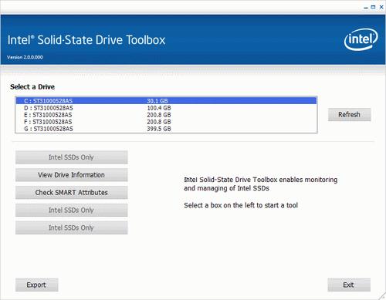Minimize the Toolbox window
Image resolution: width=386 pixels, height=300 pixels.
coord(366,8)
